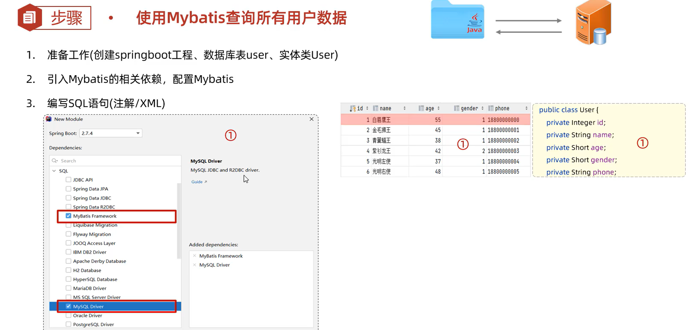The height and width of the screenshot is (330, 691).
Task: Select the row with name 光明右使
Action: pyautogui.click(x=435, y=172)
